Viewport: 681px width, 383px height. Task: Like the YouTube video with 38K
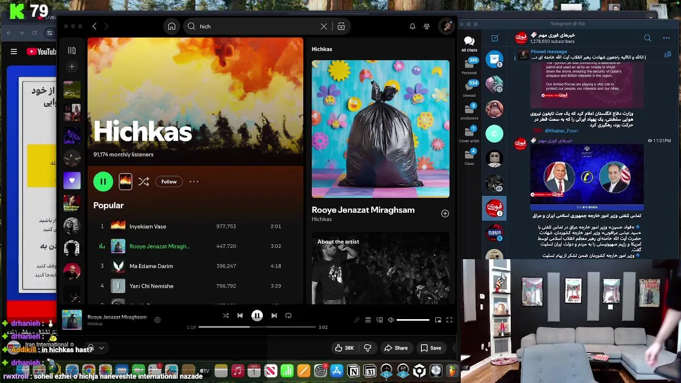coord(344,348)
